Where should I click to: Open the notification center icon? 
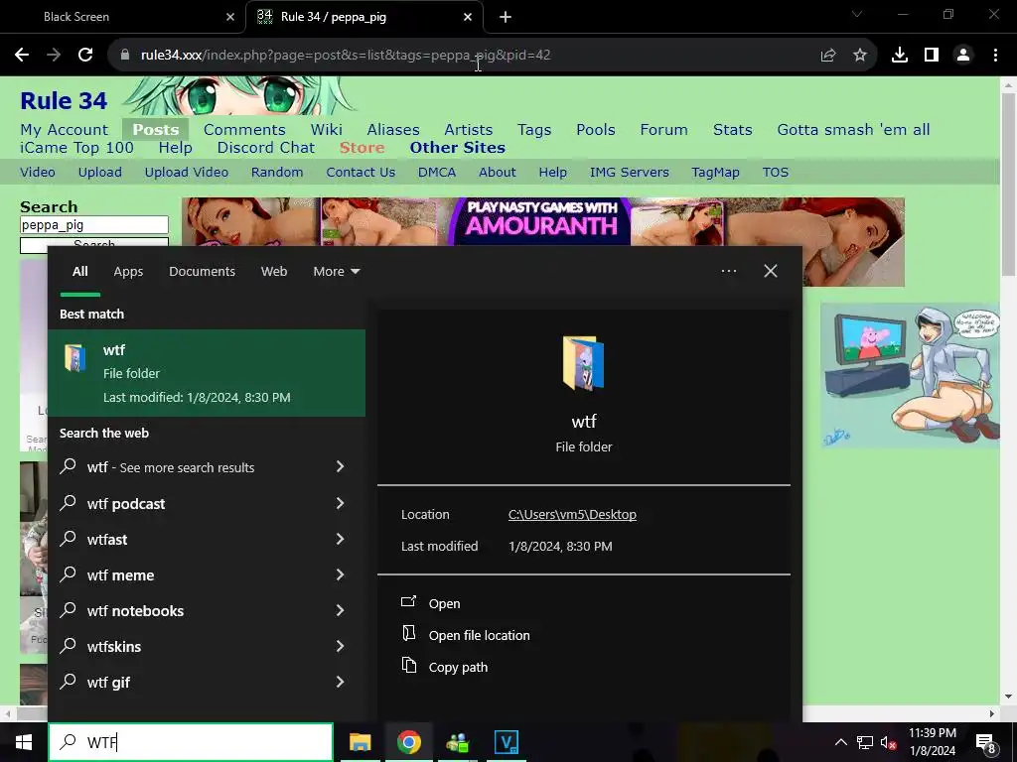[x=986, y=742]
